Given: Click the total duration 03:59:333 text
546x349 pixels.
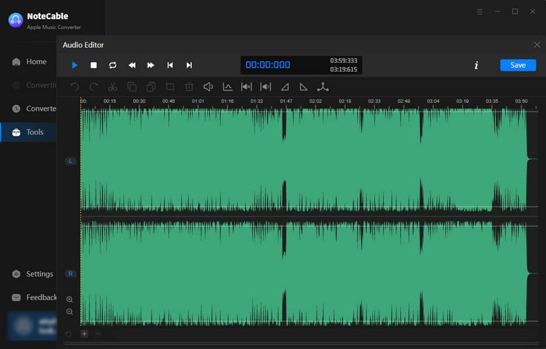Looking at the screenshot, I should (x=343, y=61).
